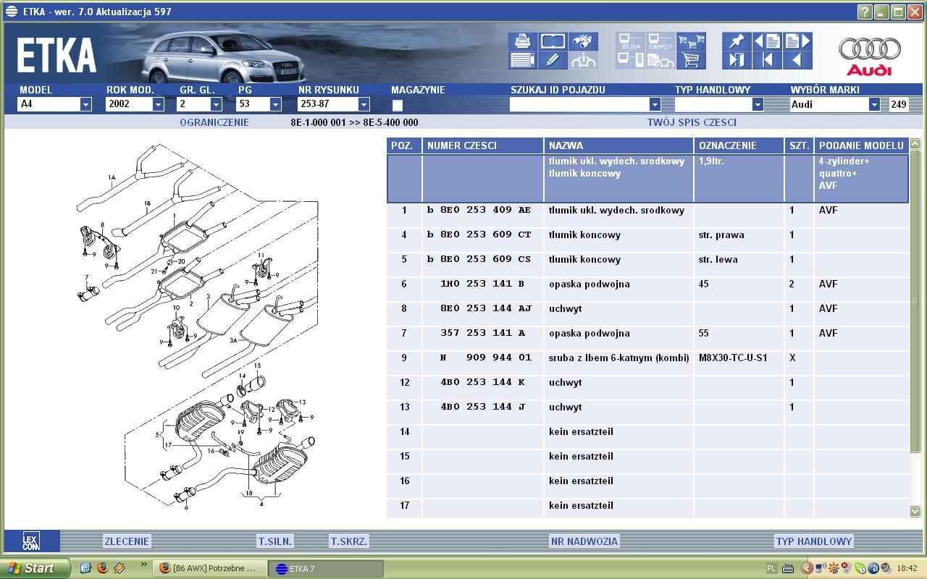Click the Firefox icon in quick launch
This screenshot has width=927, height=579.
(102, 568)
